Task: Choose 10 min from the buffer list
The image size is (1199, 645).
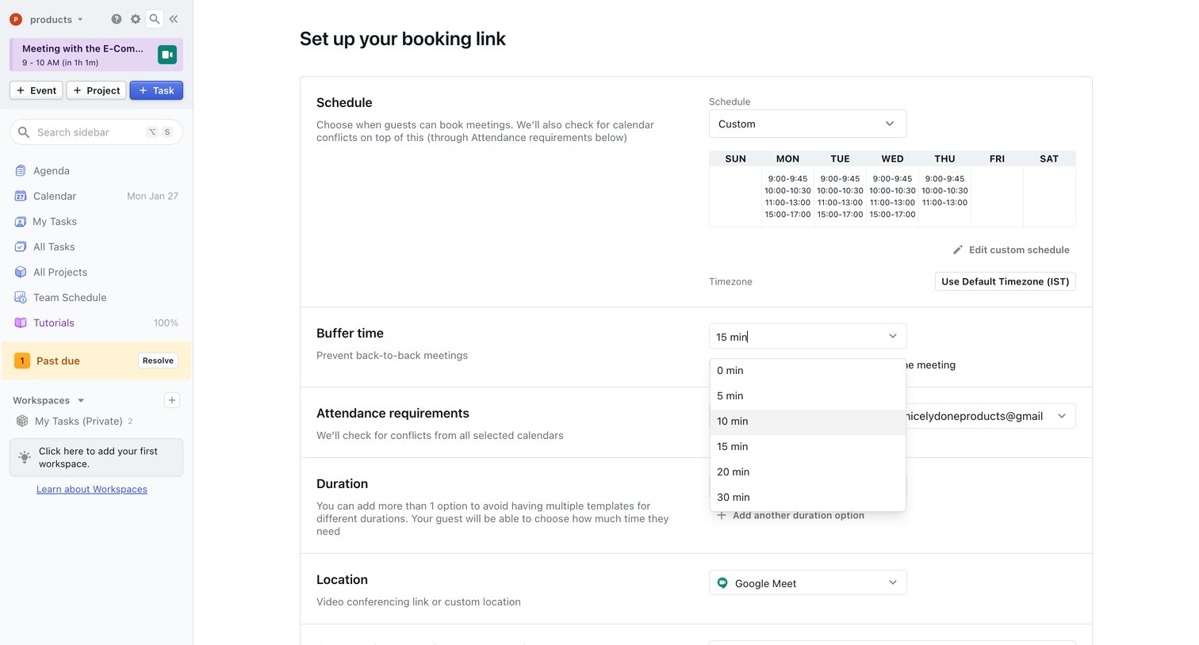Action: coord(807,421)
